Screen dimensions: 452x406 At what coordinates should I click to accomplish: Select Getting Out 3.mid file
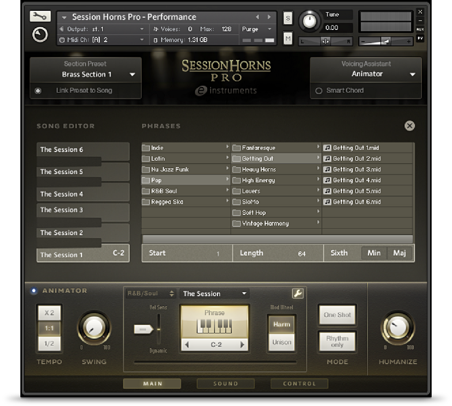tap(368, 169)
